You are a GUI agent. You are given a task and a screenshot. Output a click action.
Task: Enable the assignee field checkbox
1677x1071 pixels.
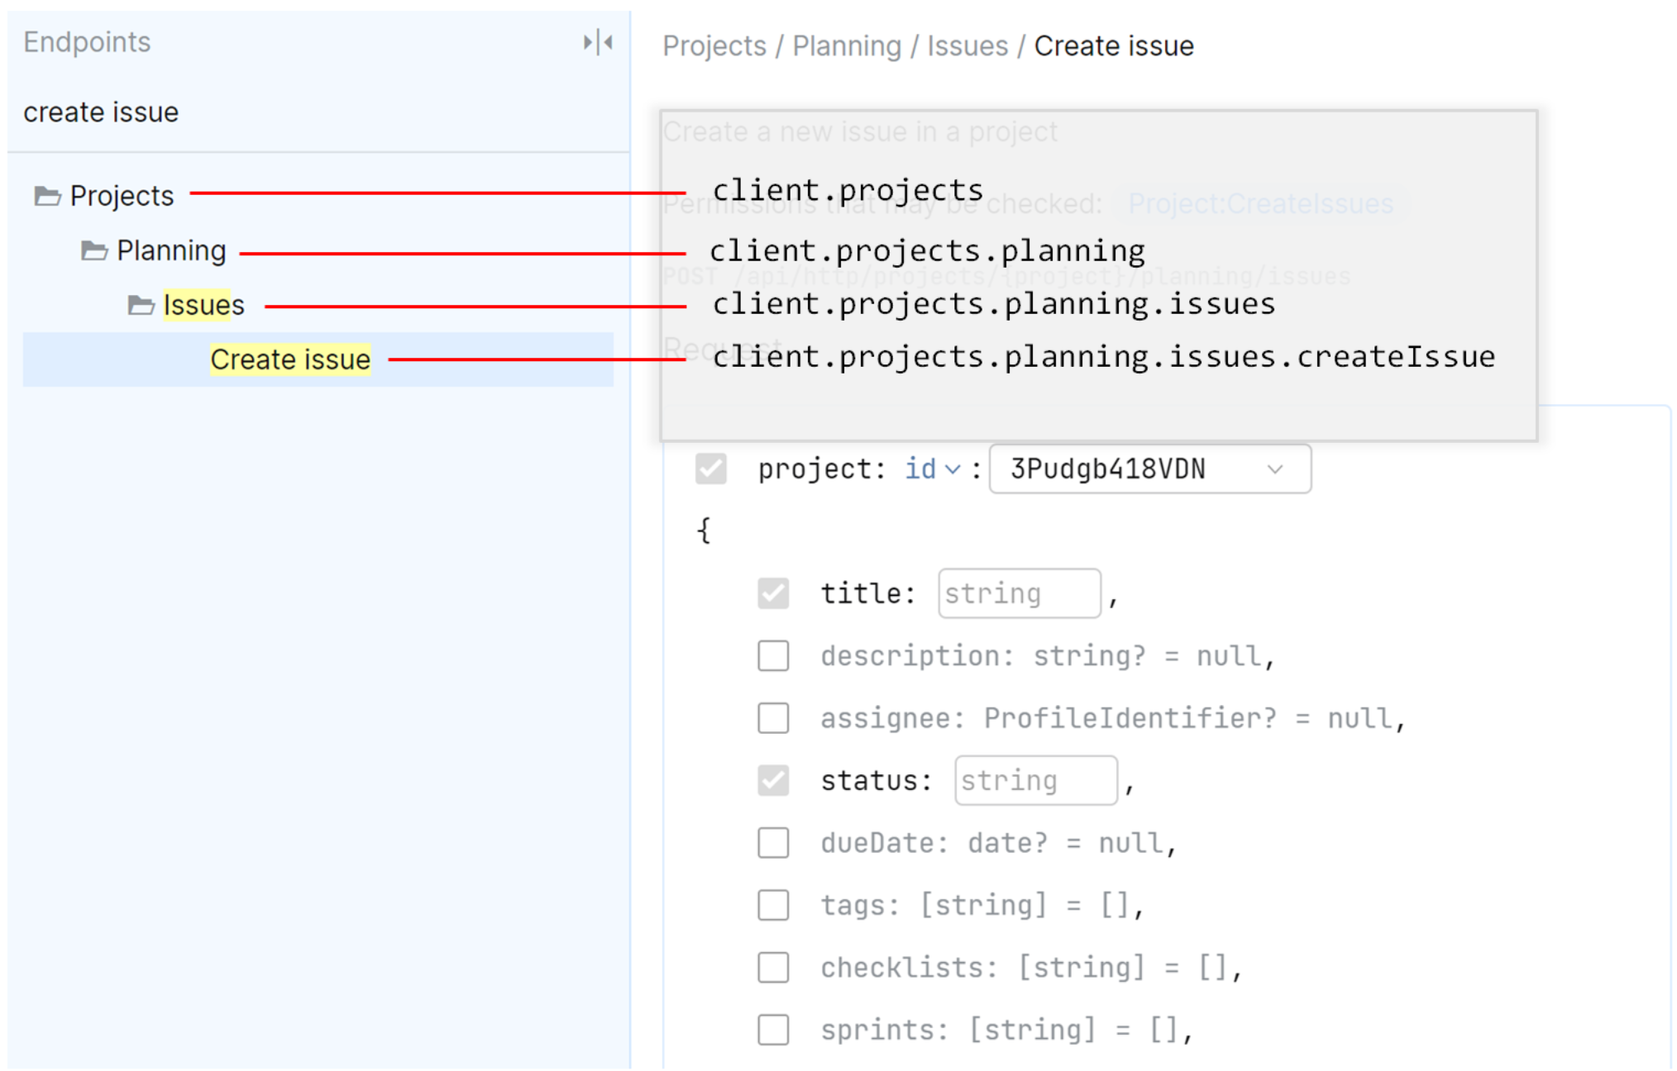772,718
